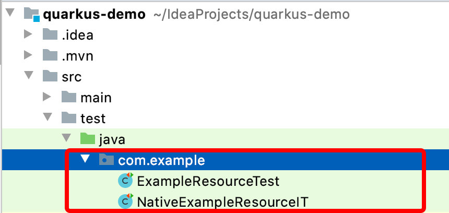This screenshot has height=213, width=449.
Task: Click the ExampleResourceTest class icon
Action: [x=126, y=180]
